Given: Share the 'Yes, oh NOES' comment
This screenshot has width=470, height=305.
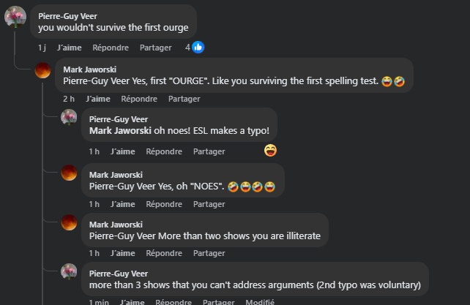Looking at the screenshot, I should pyautogui.click(x=209, y=204).
